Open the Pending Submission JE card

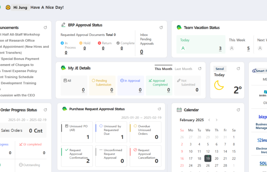click(x=102, y=85)
